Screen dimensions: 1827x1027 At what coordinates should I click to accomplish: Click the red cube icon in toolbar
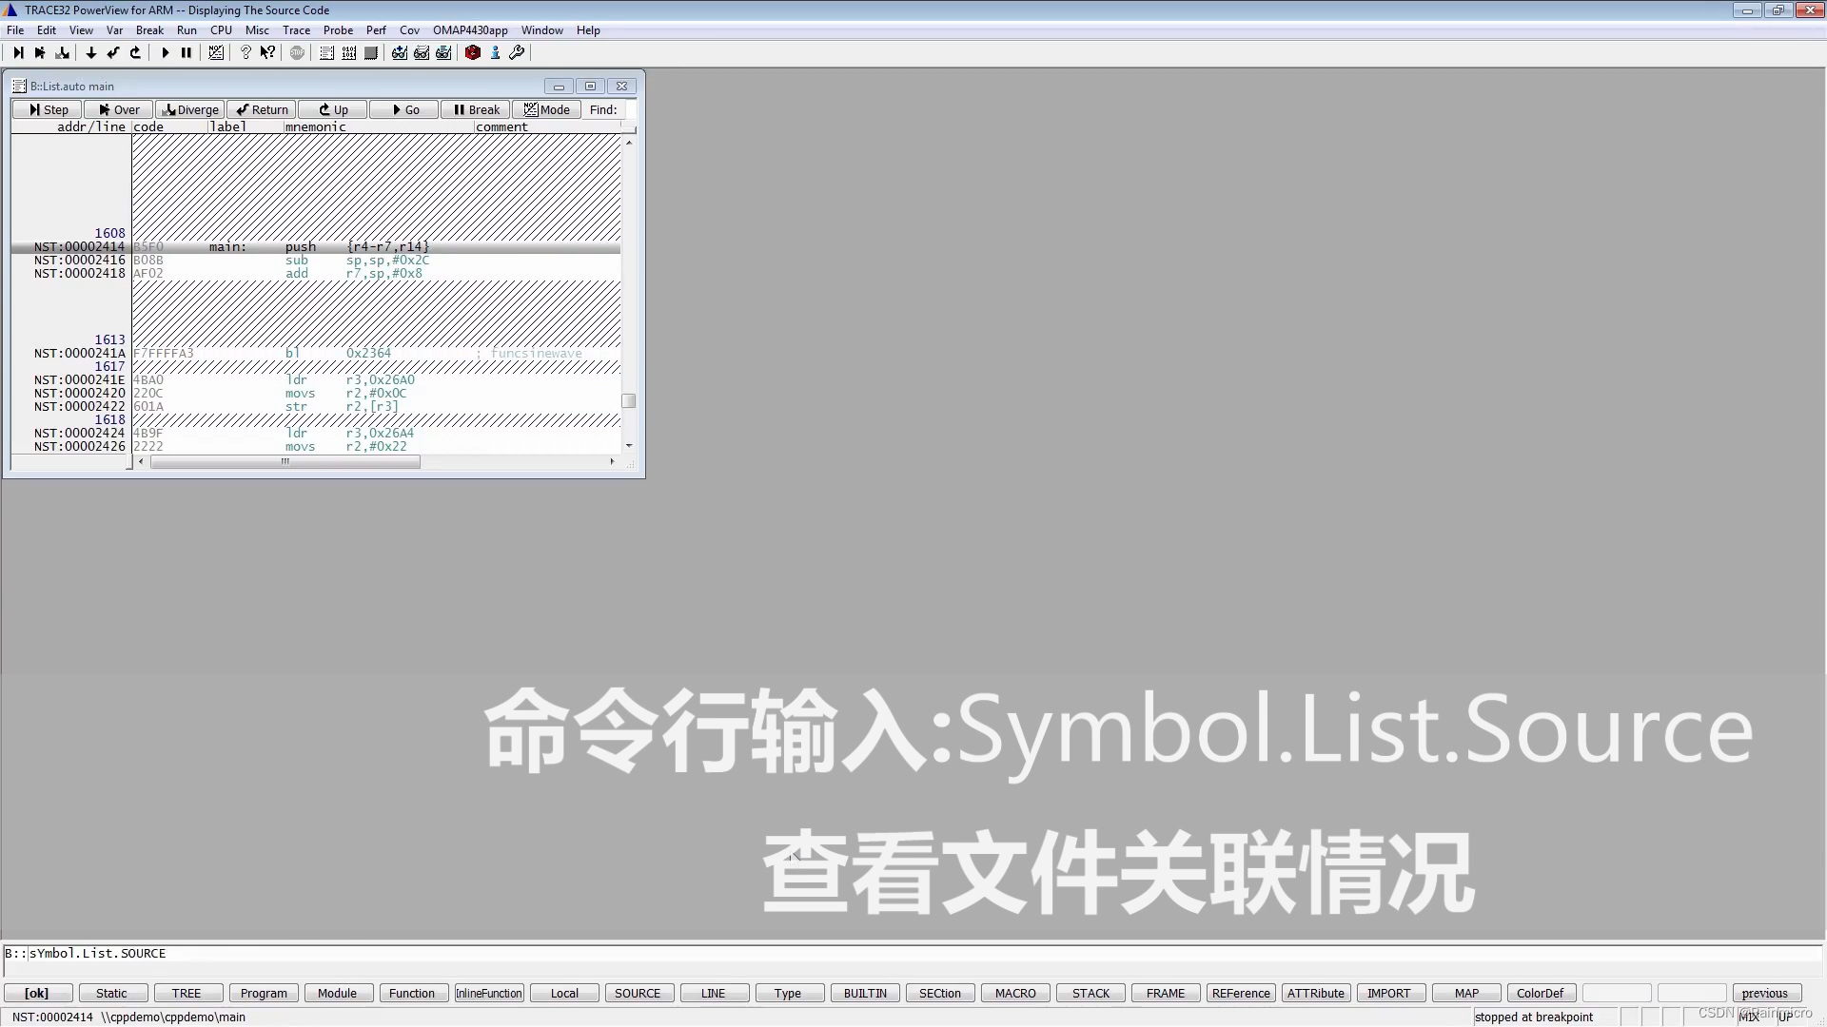(x=473, y=53)
